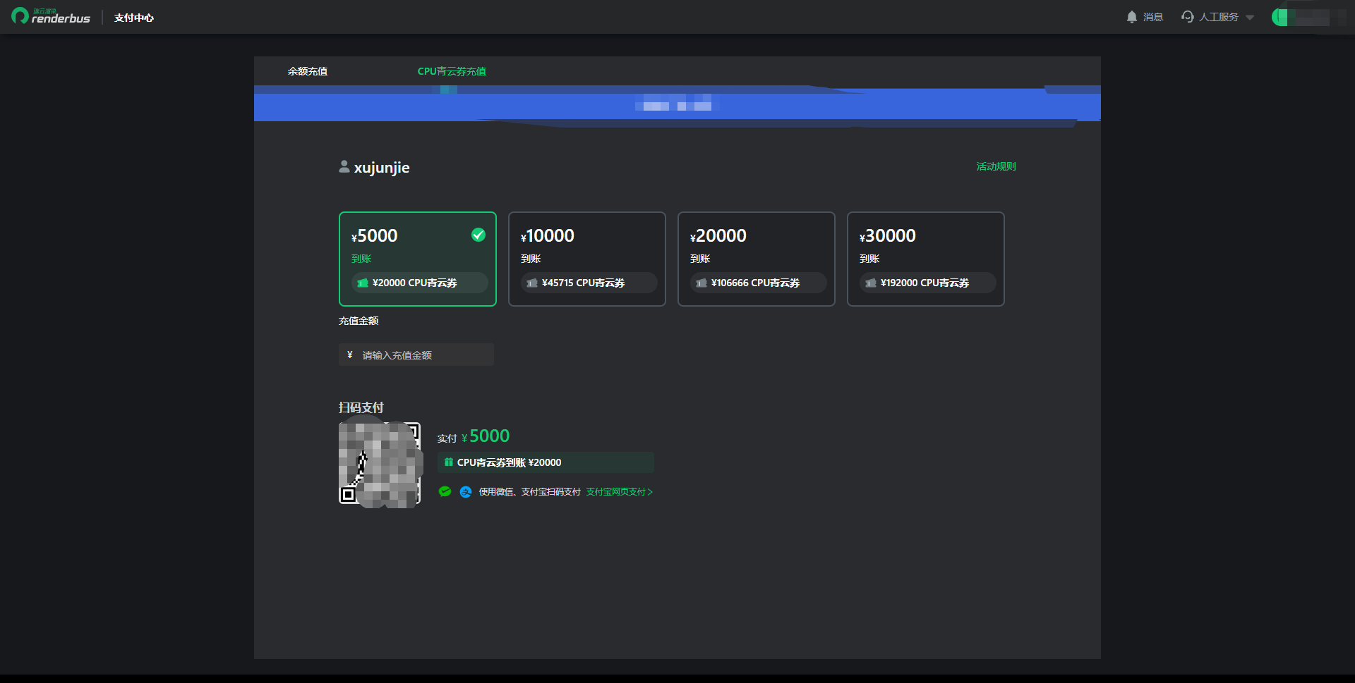Click the WeChat Pay icon

445,491
